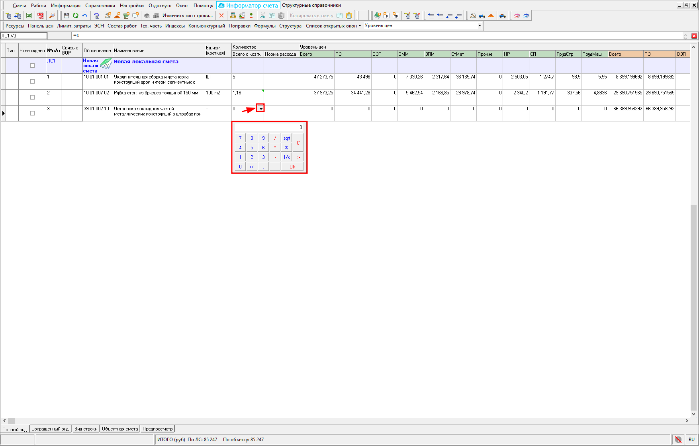
Task: Toggle approved checkbox for row 3
Action: (x=33, y=113)
